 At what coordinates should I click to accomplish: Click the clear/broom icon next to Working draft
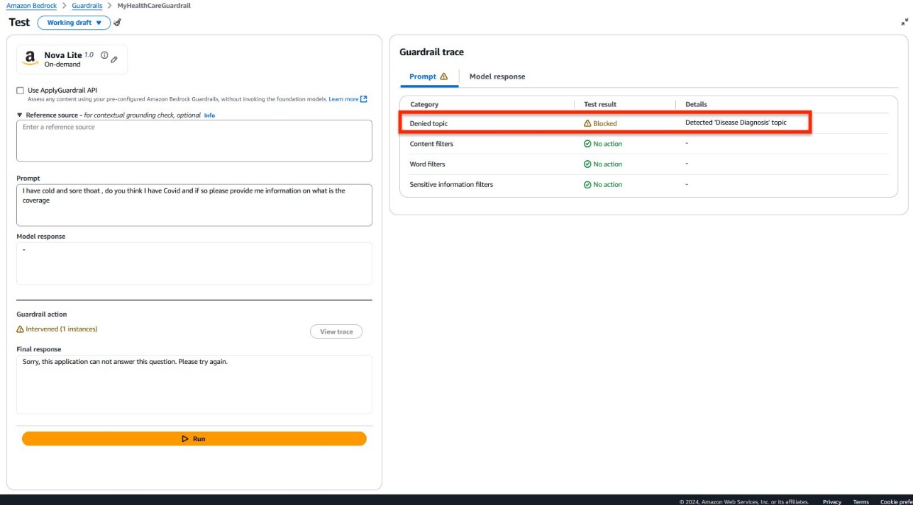pos(118,23)
